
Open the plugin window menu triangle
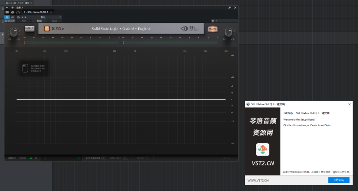click(x=7, y=8)
